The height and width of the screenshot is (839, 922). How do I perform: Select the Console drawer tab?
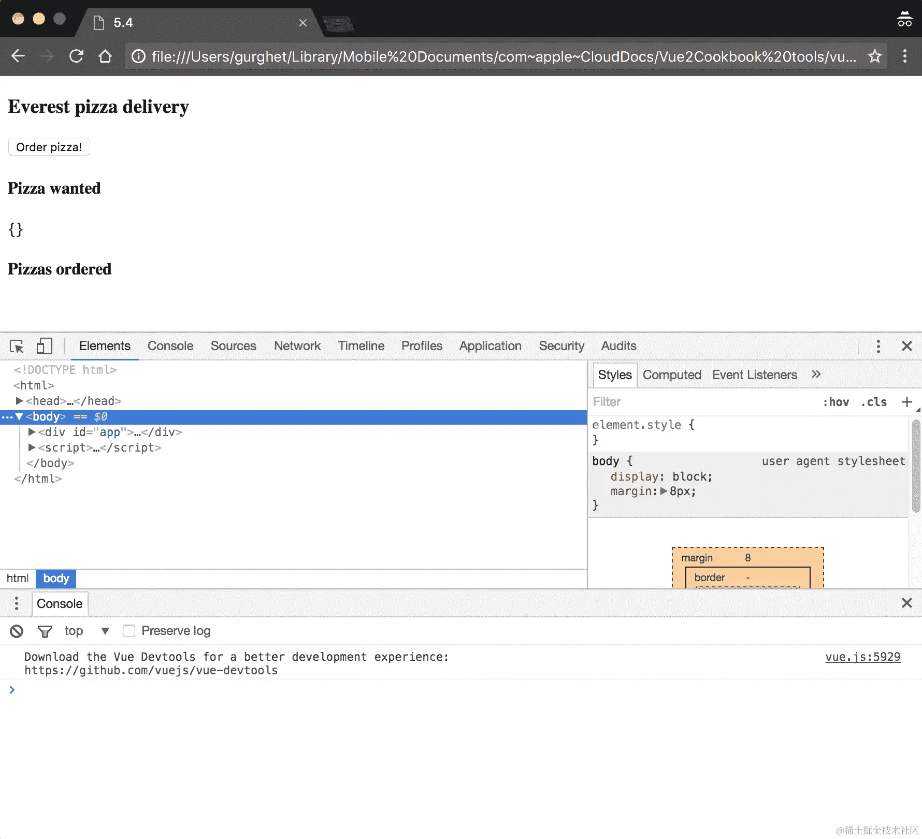tap(60, 604)
